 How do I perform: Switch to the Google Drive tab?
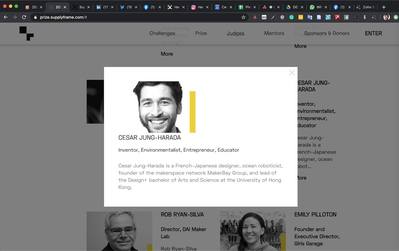[x=288, y=7]
